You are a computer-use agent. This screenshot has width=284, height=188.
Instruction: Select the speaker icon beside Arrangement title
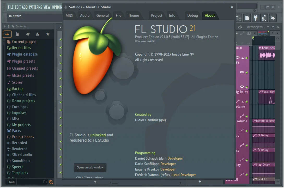click(240, 27)
